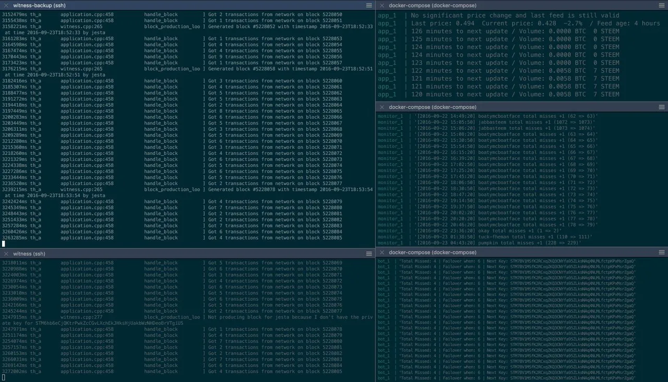This screenshot has height=382, width=668.
Task: Open hamburger menu of app_1 price feed pane
Action: [662, 5]
